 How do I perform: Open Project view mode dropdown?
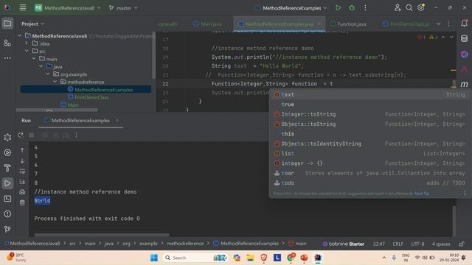pos(32,24)
